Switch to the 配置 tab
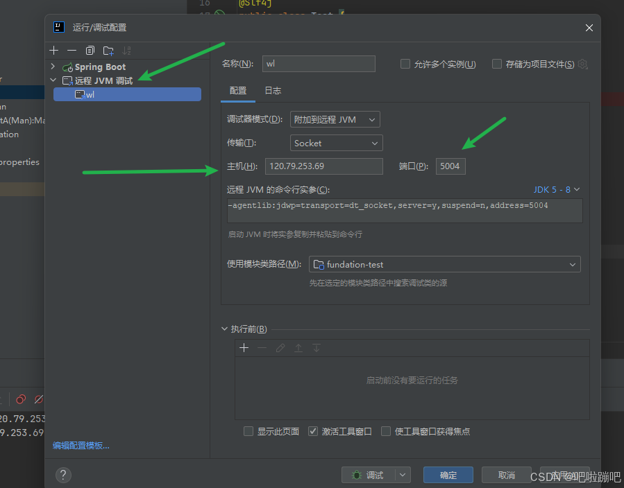Screen dimensions: 624x488 tap(238, 91)
